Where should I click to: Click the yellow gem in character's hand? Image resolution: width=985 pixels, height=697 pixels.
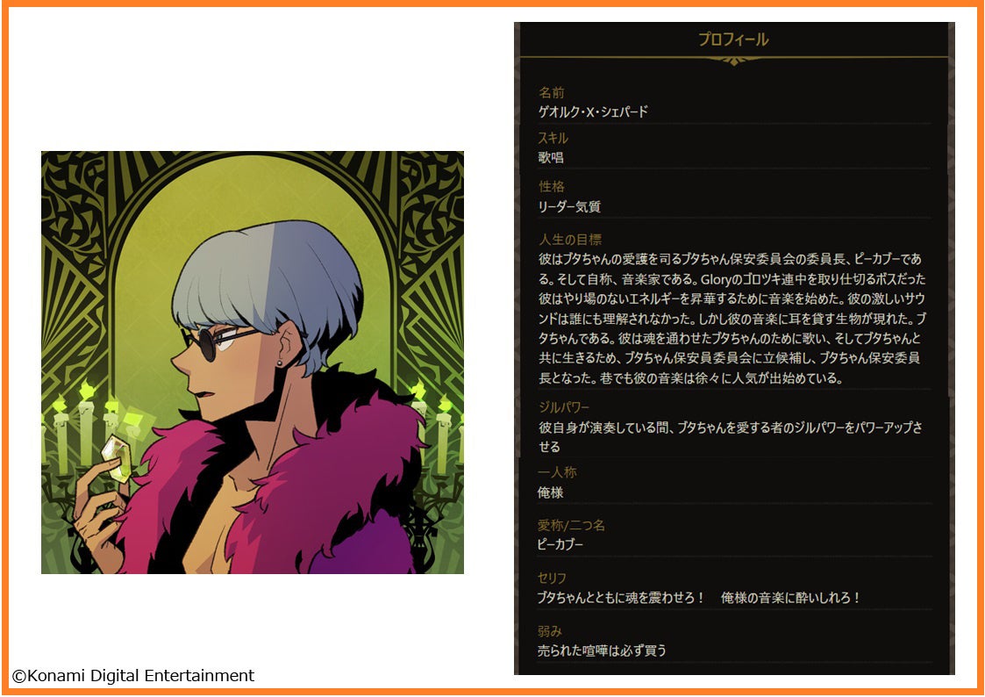point(116,459)
